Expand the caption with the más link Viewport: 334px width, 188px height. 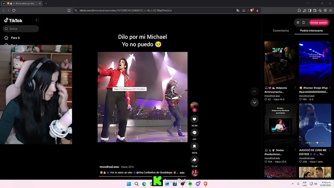(x=182, y=173)
